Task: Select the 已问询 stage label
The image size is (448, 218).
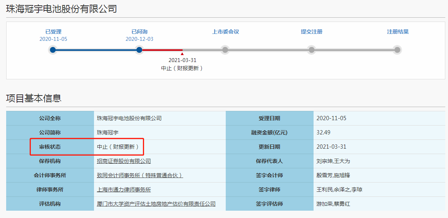Action: click(139, 32)
